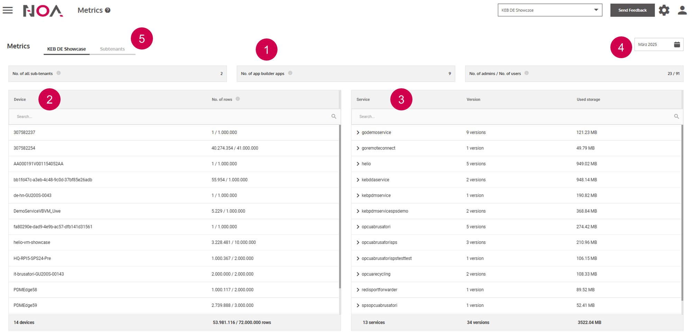The width and height of the screenshot is (692, 336).
Task: Open the calendar date picker icon
Action: click(677, 45)
